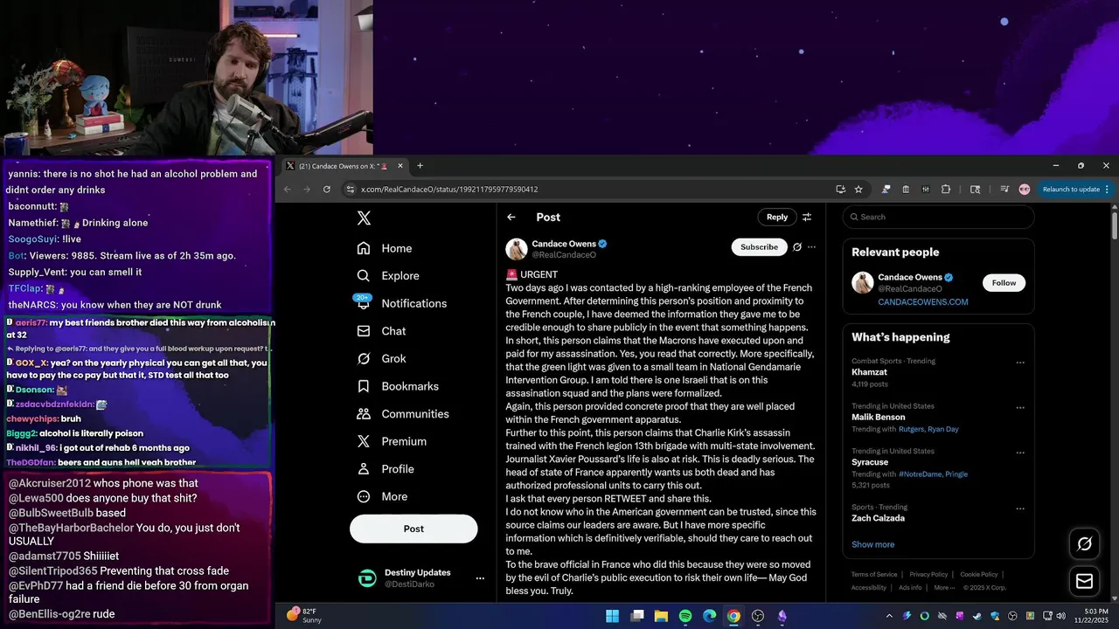Open the Privacy Policy footer link
The height and width of the screenshot is (629, 1119).
coord(928,575)
